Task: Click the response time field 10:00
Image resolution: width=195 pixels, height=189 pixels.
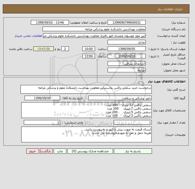Action: tap(89, 49)
